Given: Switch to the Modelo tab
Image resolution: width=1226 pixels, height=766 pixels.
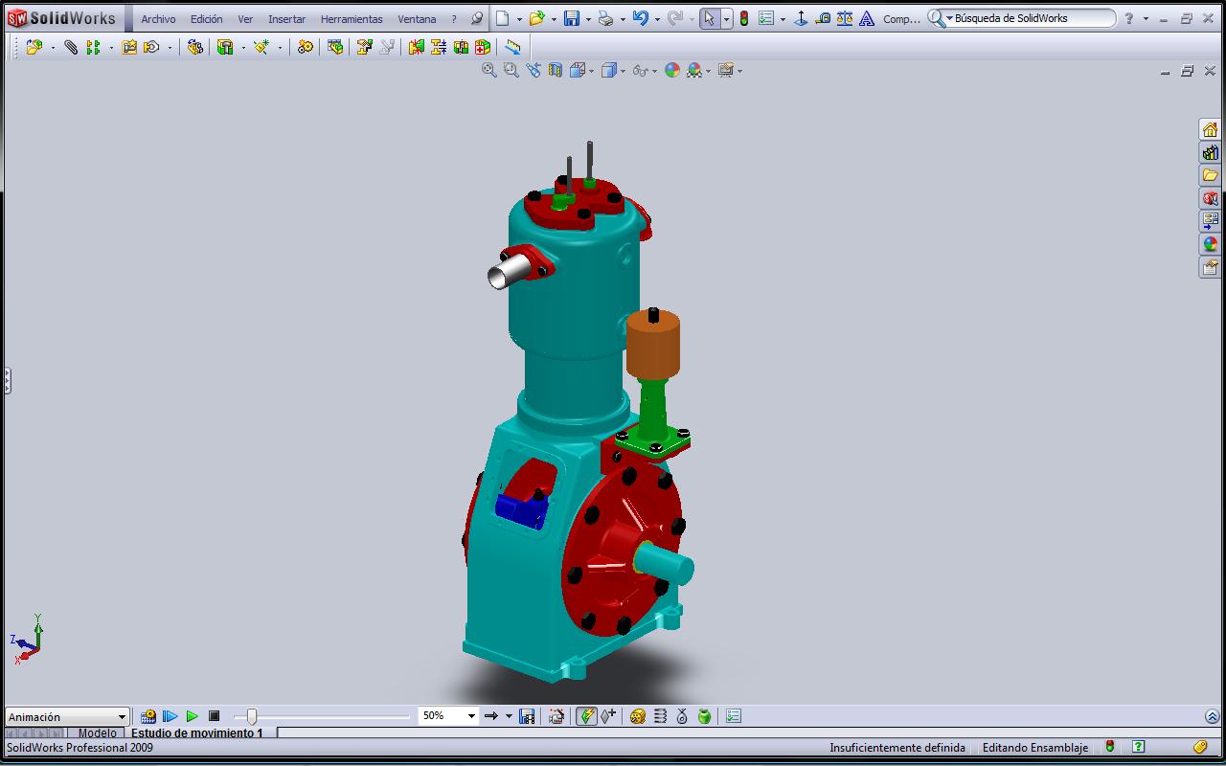Looking at the screenshot, I should pos(97,732).
